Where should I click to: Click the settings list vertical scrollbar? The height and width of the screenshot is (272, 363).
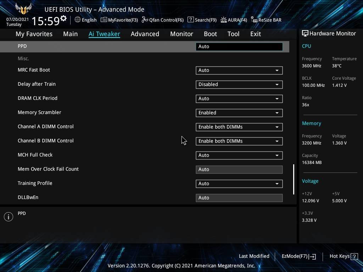point(294,179)
